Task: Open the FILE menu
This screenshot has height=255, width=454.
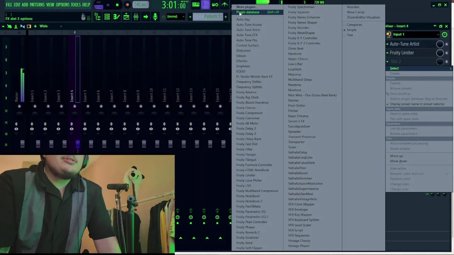Action: pos(9,5)
